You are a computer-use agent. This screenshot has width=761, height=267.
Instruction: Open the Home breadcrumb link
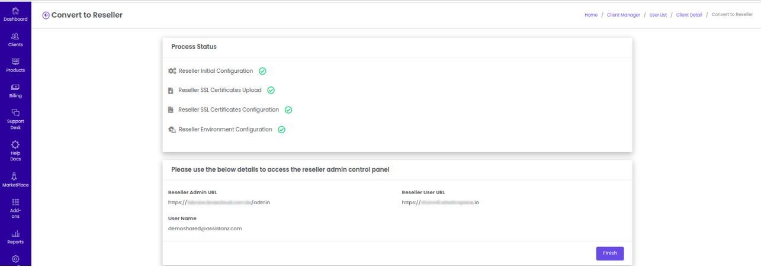591,15
